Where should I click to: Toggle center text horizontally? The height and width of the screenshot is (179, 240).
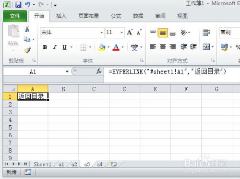pos(163,47)
